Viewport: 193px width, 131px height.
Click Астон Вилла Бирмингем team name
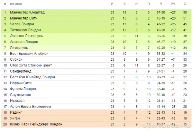click(31, 107)
